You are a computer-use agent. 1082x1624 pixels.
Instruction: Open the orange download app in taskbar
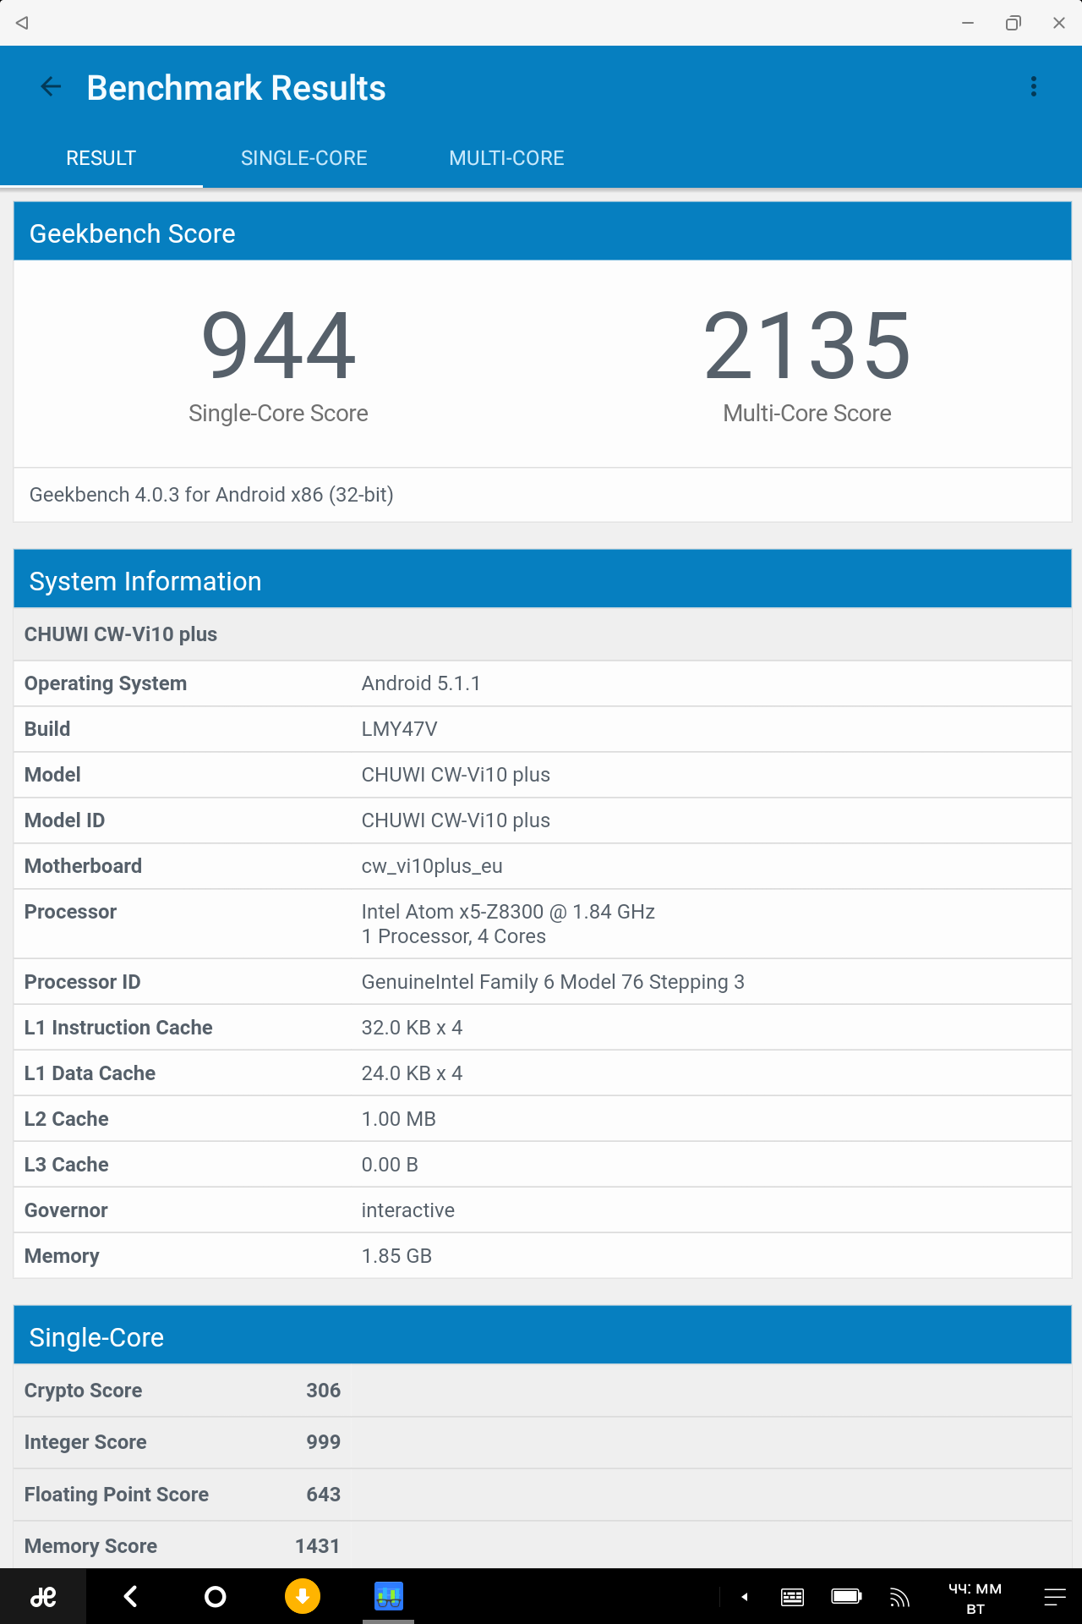[x=303, y=1597]
